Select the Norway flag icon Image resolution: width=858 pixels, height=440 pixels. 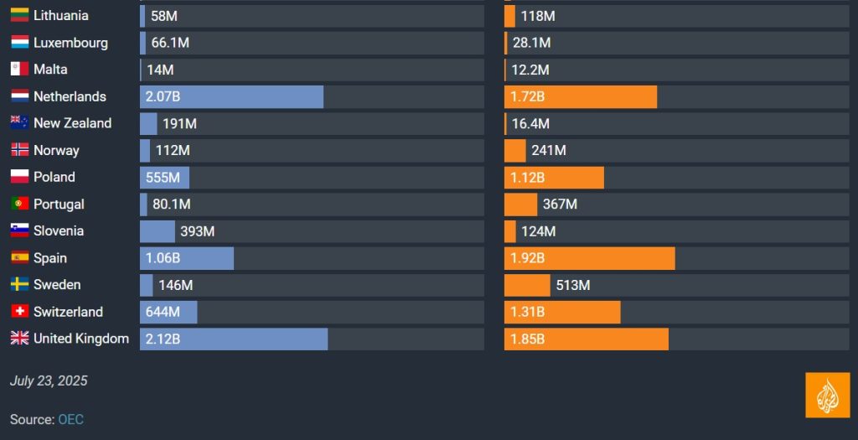pos(19,150)
